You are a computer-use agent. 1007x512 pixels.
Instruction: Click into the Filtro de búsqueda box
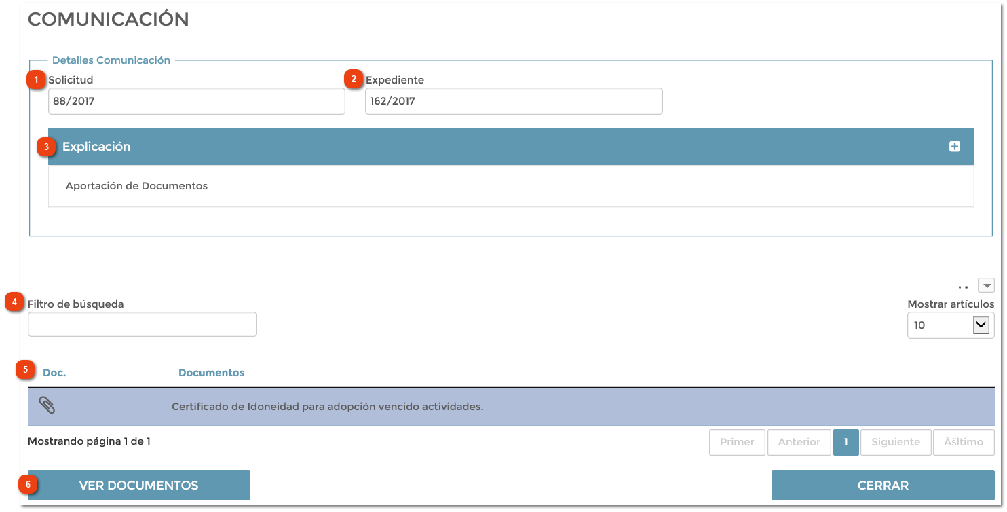[142, 325]
